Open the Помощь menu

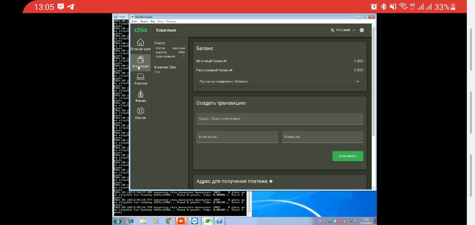pyautogui.click(x=171, y=22)
